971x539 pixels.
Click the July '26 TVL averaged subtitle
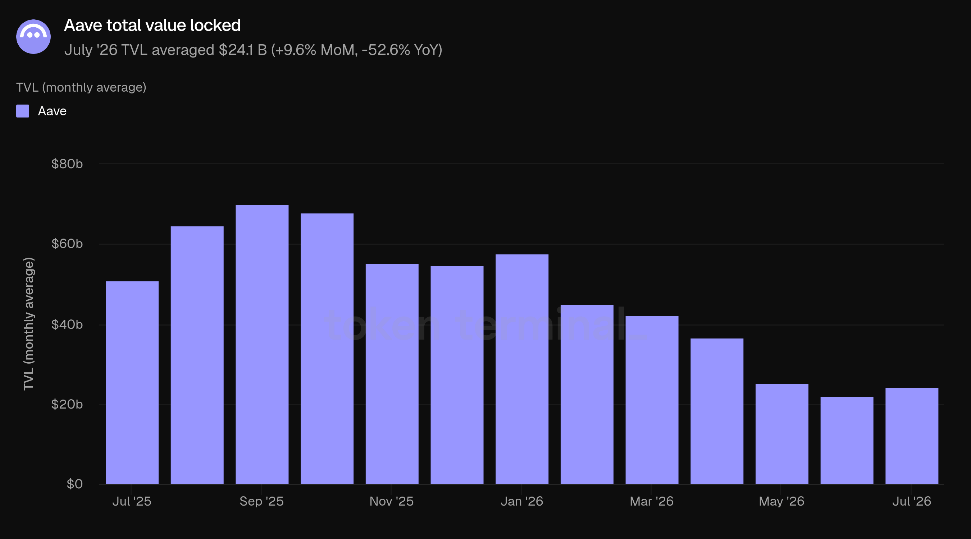coord(253,50)
